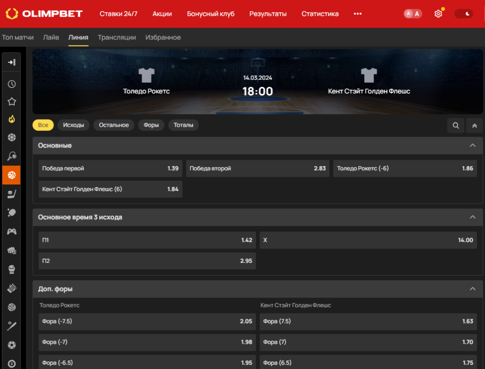Switch to Линия tab
The image size is (485, 369).
(x=78, y=37)
